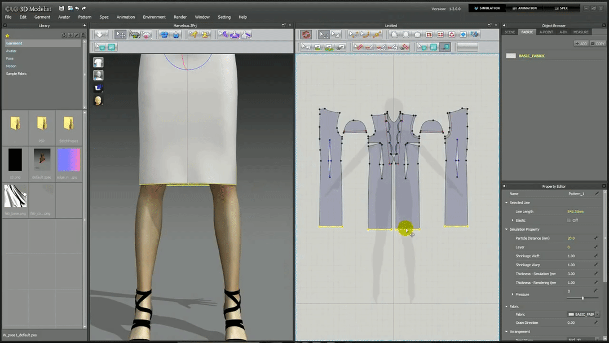This screenshot has height=343, width=609.
Task: Toggle the show texture eye icon in pattern toolbar
Action: point(445,47)
